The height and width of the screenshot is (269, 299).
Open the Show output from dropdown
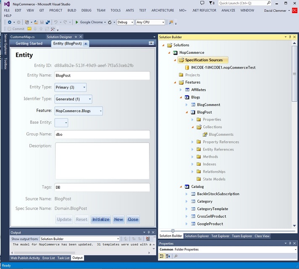click(118, 239)
